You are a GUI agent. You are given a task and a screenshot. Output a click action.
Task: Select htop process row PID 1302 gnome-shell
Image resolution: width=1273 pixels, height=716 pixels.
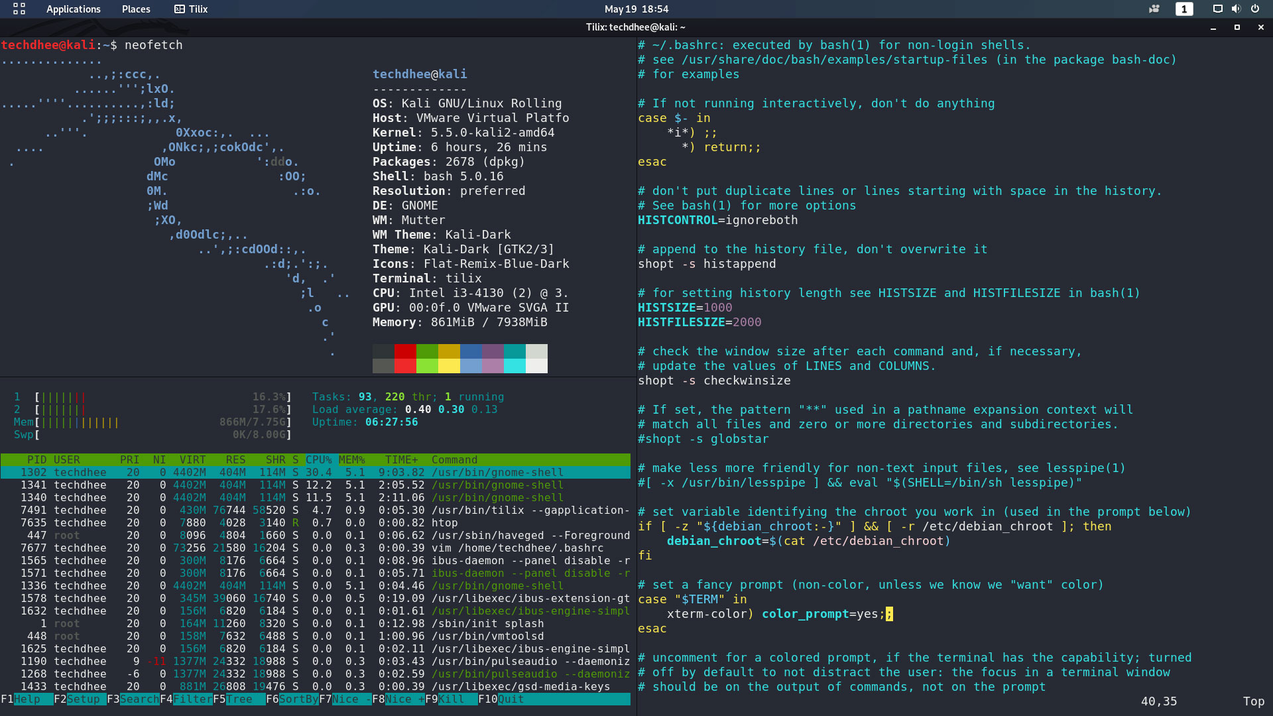coord(316,473)
